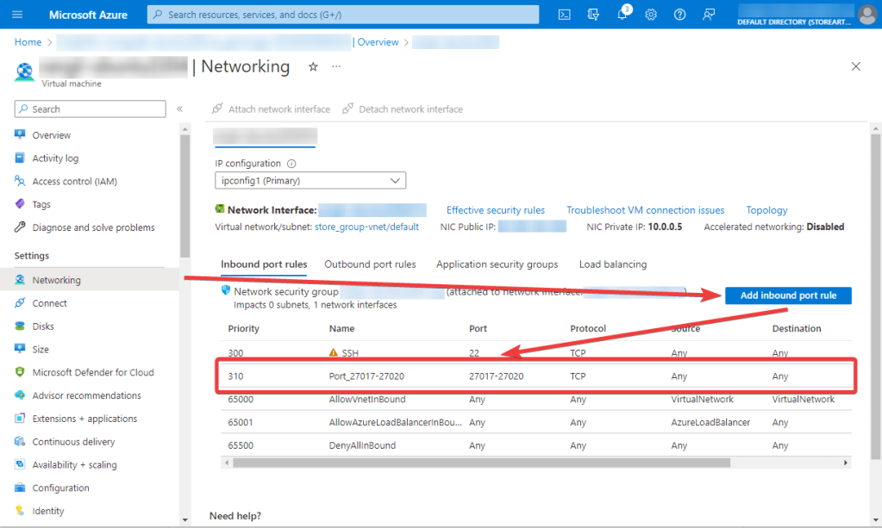Image resolution: width=882 pixels, height=528 pixels.
Task: Open the Cloud Shell icon
Action: (x=564, y=15)
